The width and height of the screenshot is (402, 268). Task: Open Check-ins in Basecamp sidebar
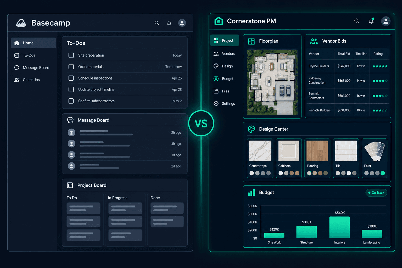pos(33,80)
